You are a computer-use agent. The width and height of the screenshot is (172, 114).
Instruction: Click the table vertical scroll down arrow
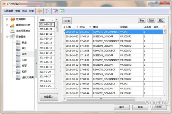coord(165,95)
